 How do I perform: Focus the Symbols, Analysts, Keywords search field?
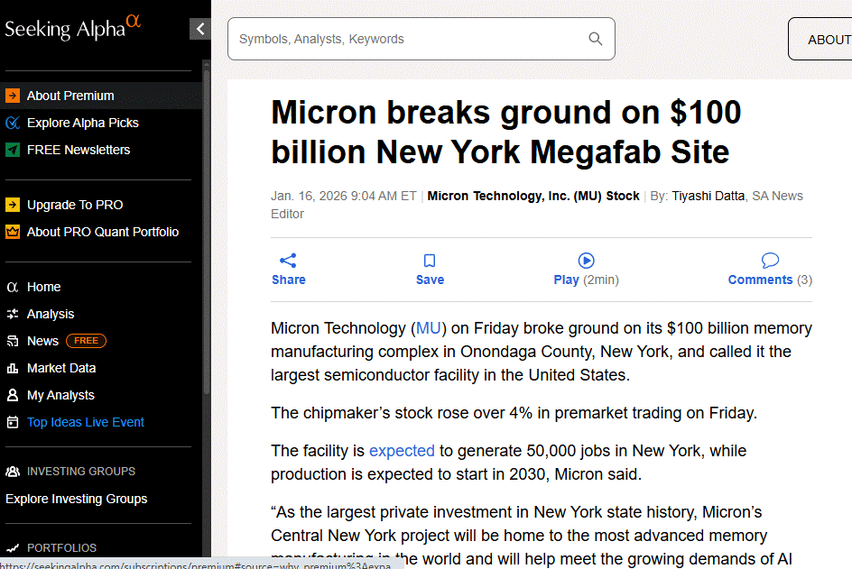click(406, 39)
